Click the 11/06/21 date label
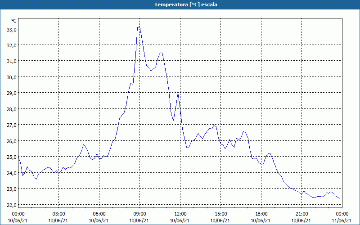The width and height of the screenshot is (360, 225). [x=342, y=221]
